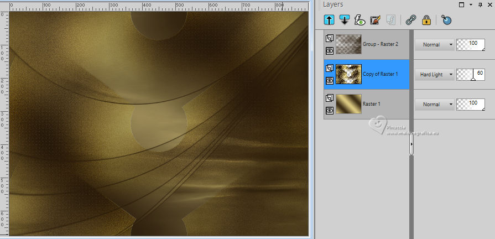Hide the Group - Raster 2 layer
Viewport: 495px width, 239px height.
click(x=330, y=51)
